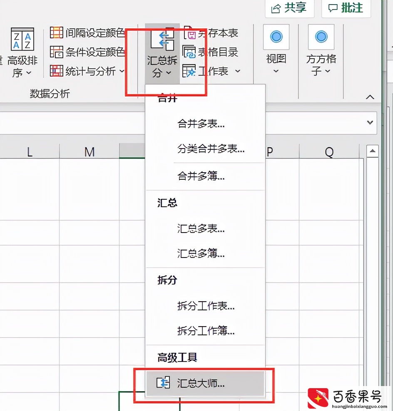Click 另存本表 save icon
This screenshot has width=393, height=411.
pos(190,32)
